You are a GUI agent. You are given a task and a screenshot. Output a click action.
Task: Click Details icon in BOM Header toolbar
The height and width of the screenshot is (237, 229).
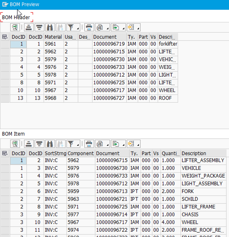pyautogui.click(x=15, y=27)
